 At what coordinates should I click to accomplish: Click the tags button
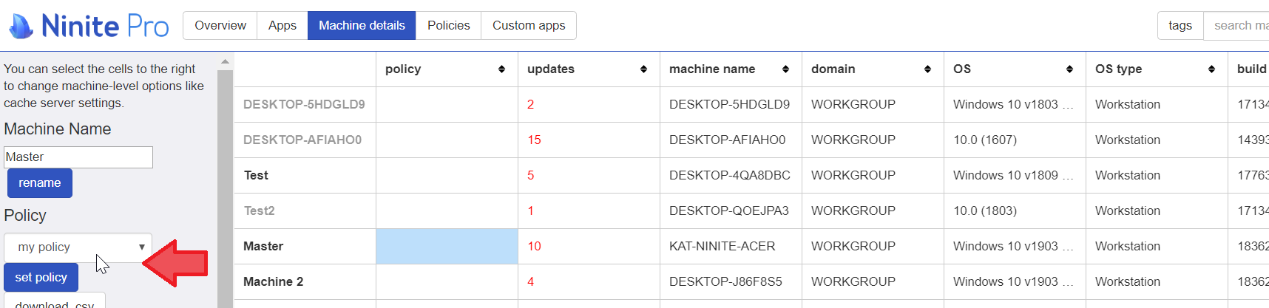[1180, 25]
